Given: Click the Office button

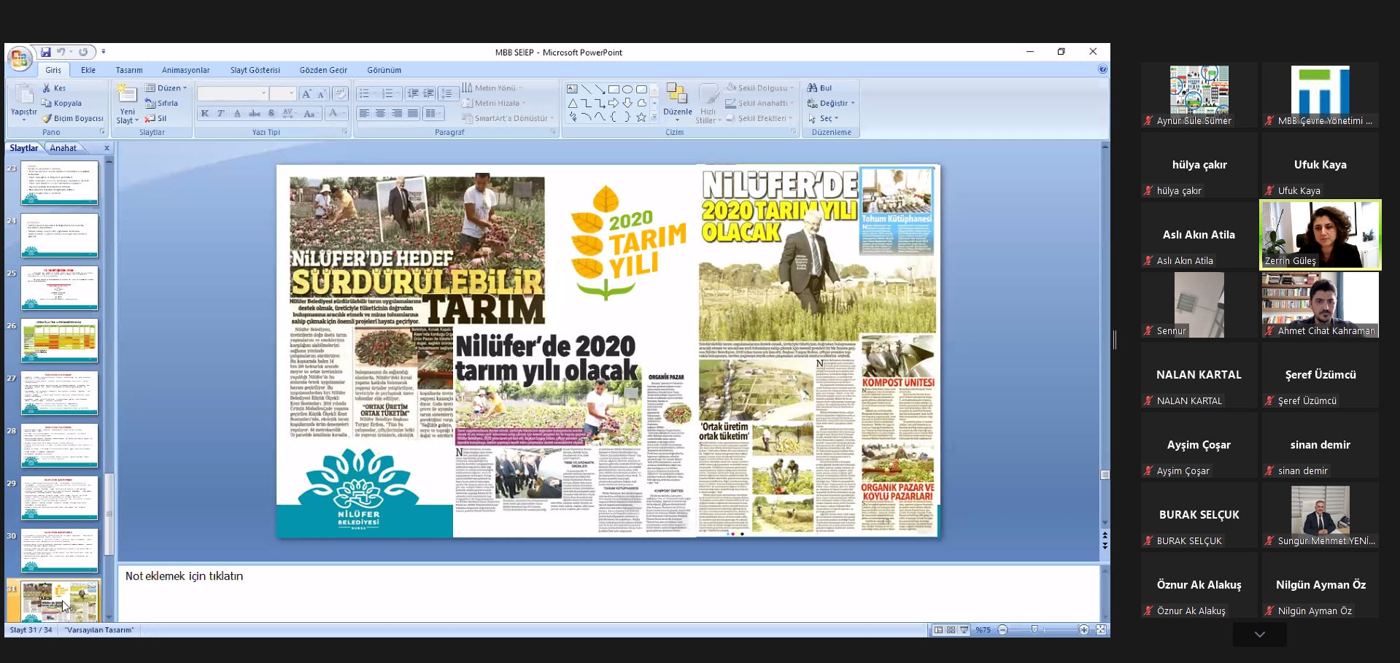Looking at the screenshot, I should [x=20, y=58].
